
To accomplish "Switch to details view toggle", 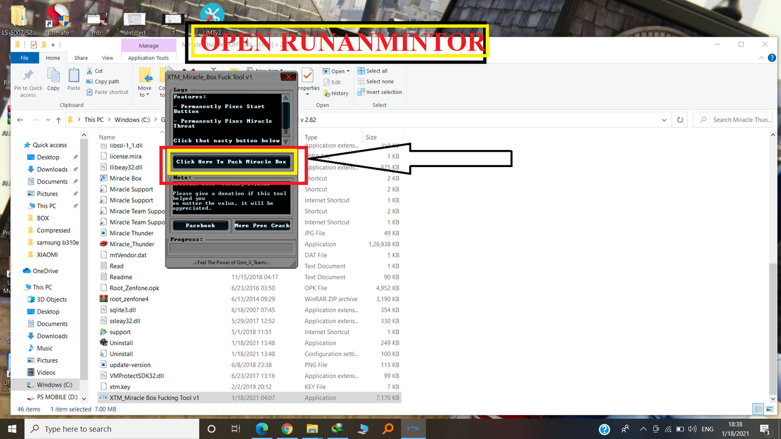I will 758,409.
